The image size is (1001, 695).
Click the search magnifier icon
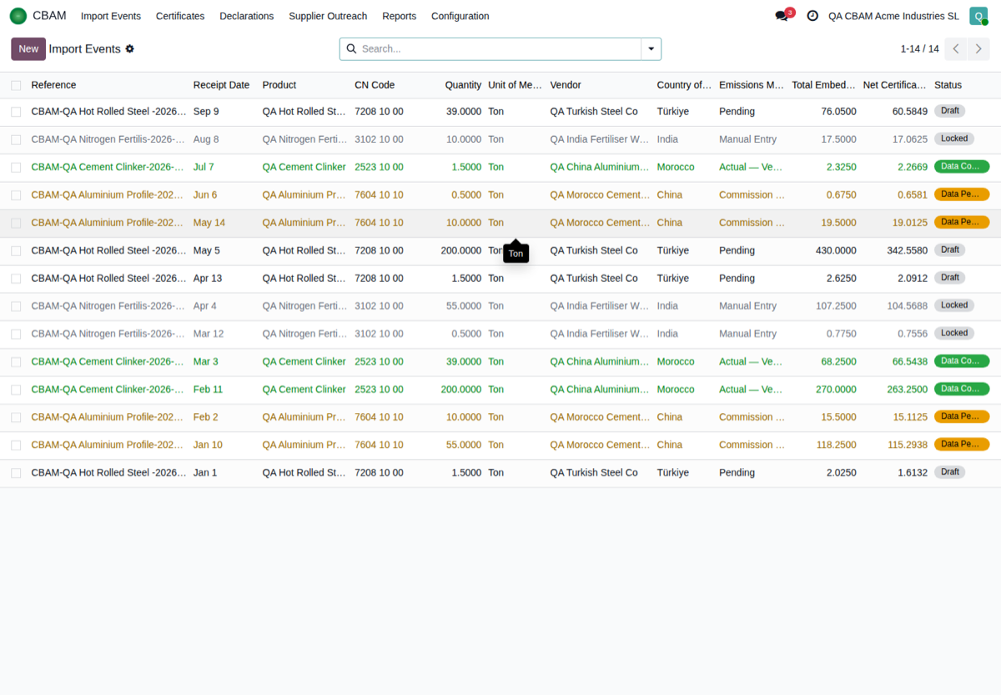coord(351,49)
